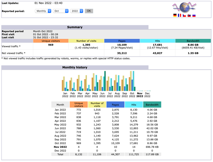Pick the Russian flag language icon
Screen dimensions: 213x162
point(194,15)
